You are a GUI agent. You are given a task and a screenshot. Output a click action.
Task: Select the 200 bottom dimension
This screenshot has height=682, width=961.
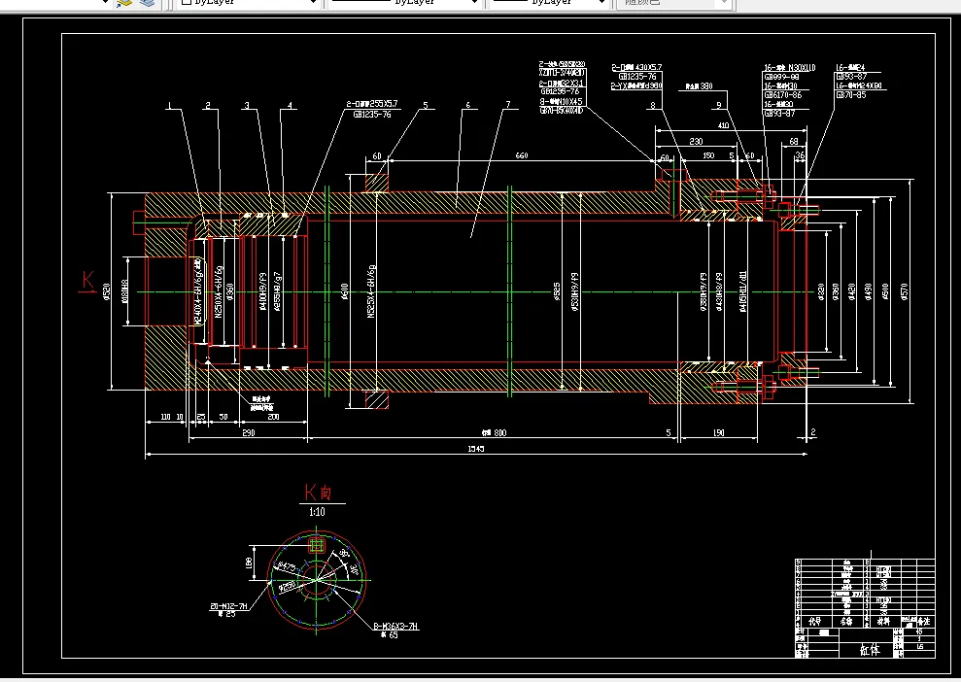tap(273, 417)
